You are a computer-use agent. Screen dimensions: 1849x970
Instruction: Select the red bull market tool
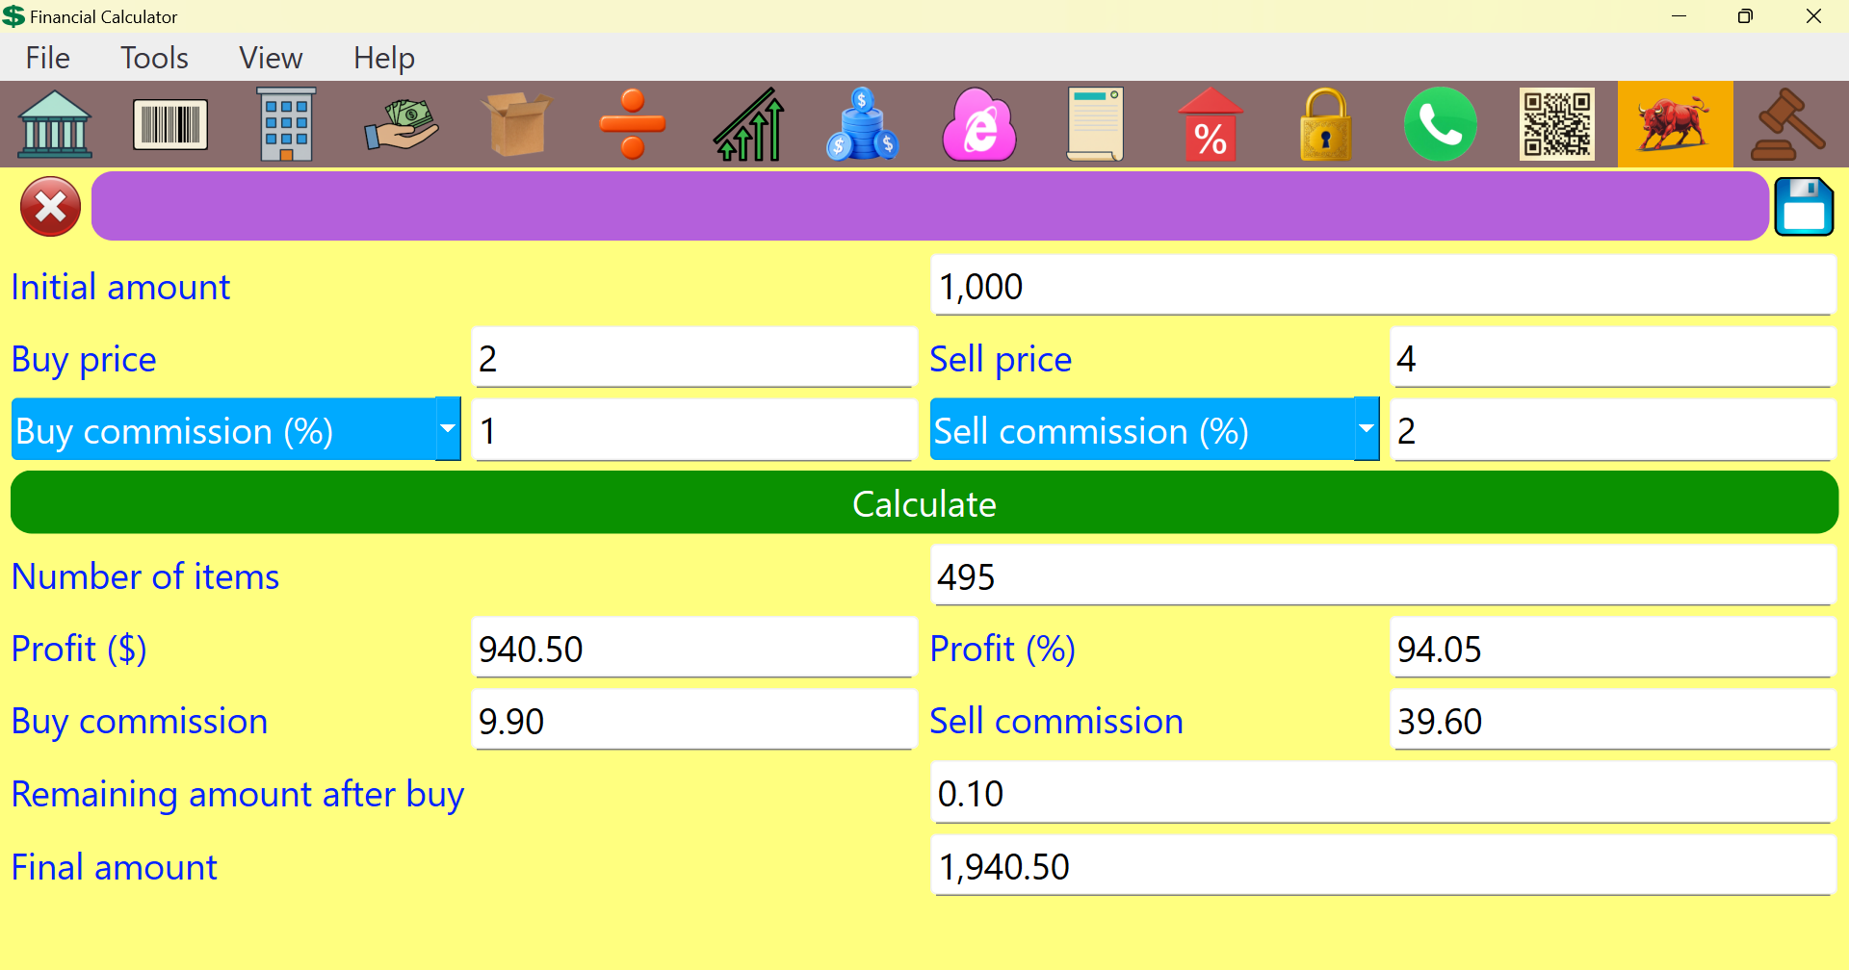coord(1674,124)
